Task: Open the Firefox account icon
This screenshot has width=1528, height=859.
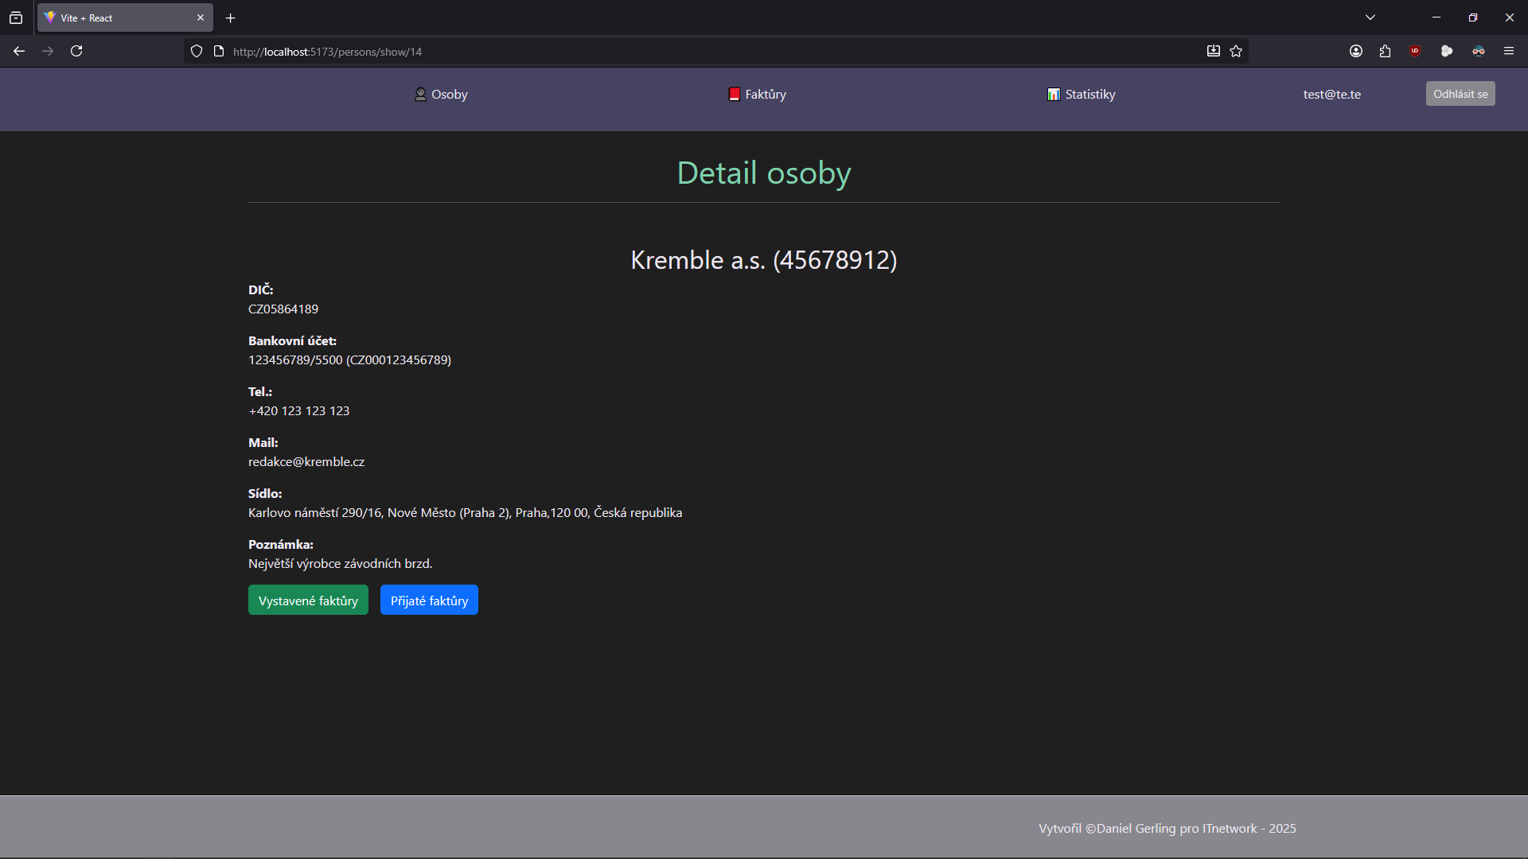Action: click(x=1356, y=51)
